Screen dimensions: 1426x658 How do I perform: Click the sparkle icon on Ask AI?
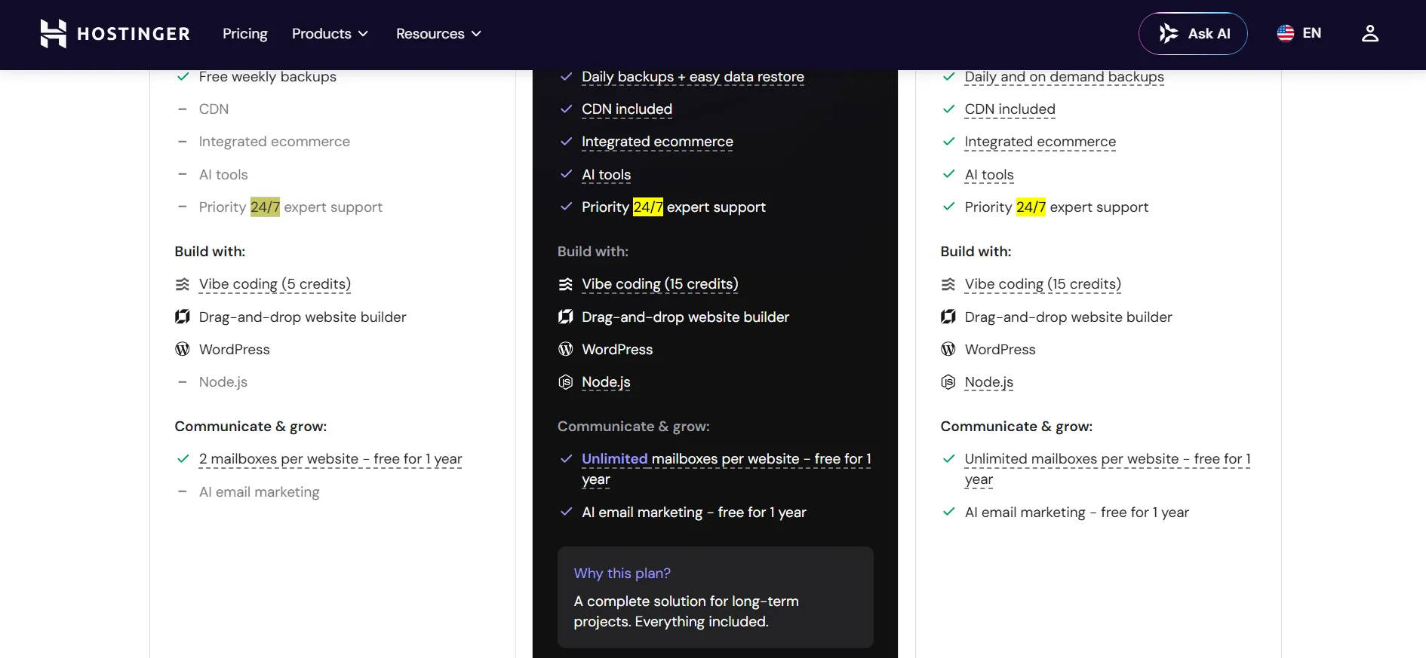[1169, 33]
